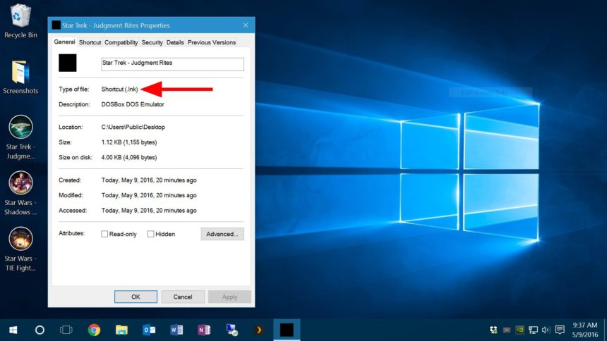Click the Accessed date value
The image size is (607, 341).
149,211
